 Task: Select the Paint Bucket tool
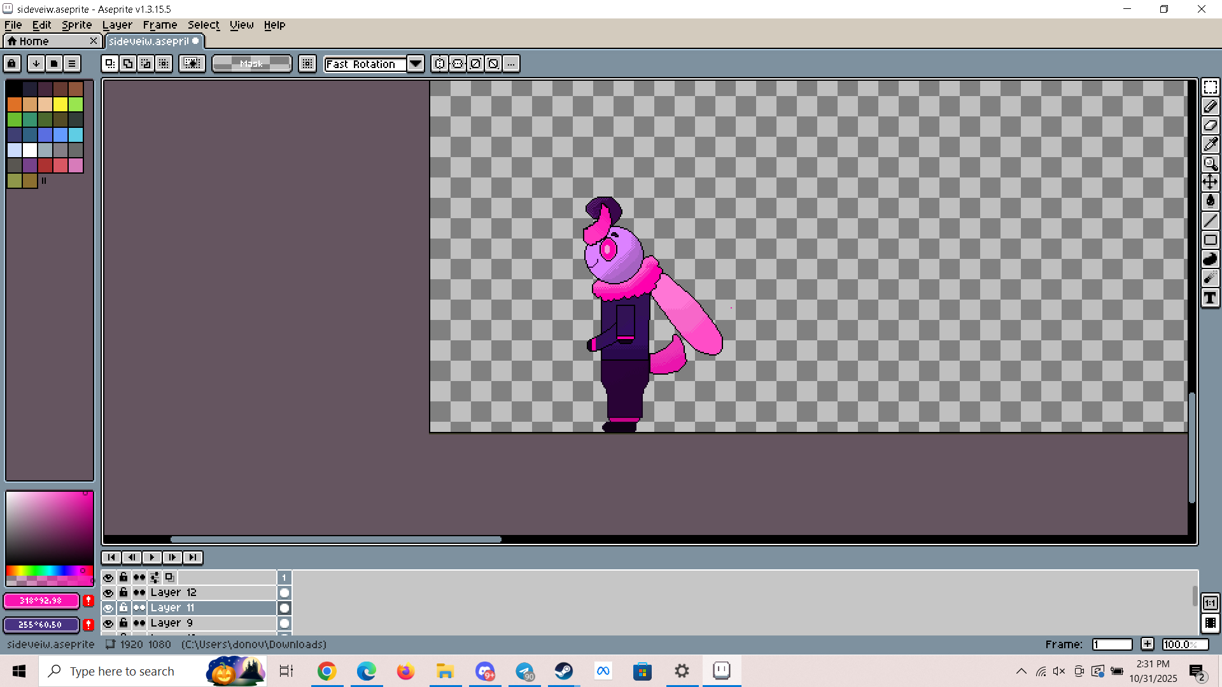(x=1210, y=202)
